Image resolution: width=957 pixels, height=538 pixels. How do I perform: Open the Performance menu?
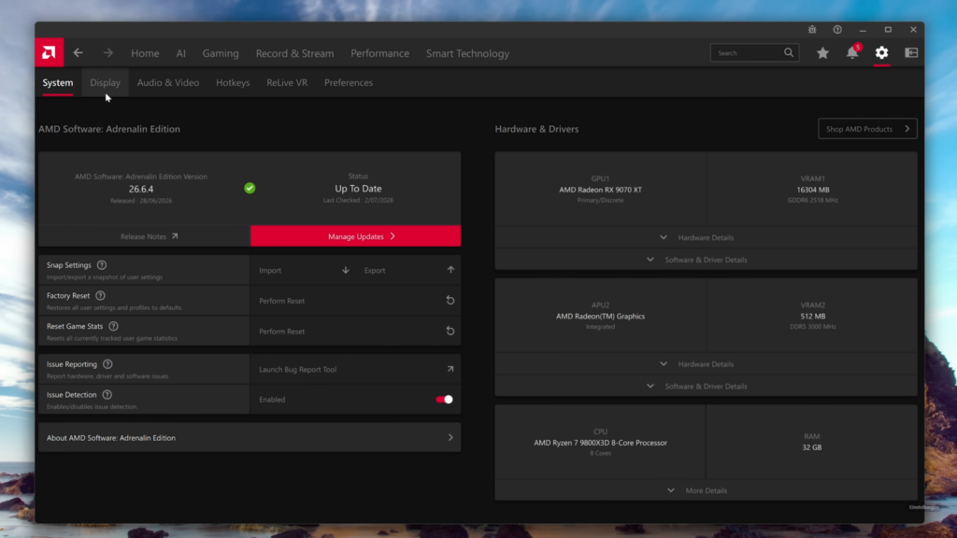[379, 53]
